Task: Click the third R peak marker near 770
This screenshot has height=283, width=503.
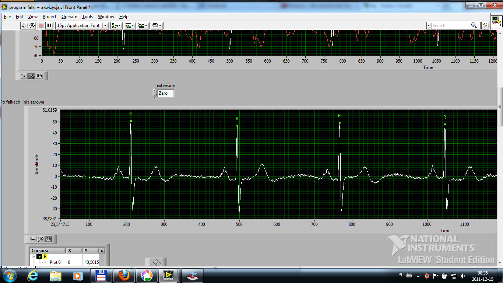Action: click(x=340, y=123)
